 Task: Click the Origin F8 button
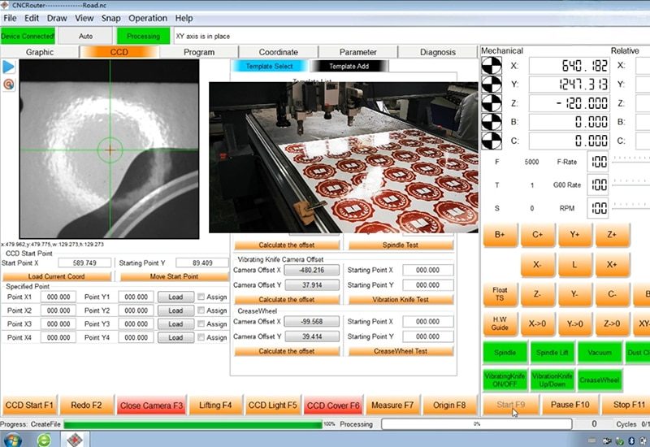click(449, 405)
